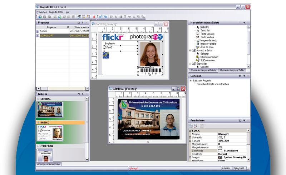Click the Nombre value QImage1 field

pos(232,134)
